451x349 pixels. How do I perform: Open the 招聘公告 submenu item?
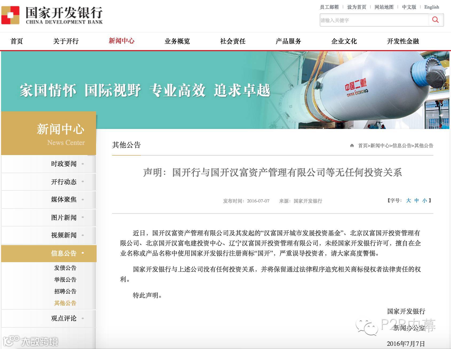click(x=65, y=291)
